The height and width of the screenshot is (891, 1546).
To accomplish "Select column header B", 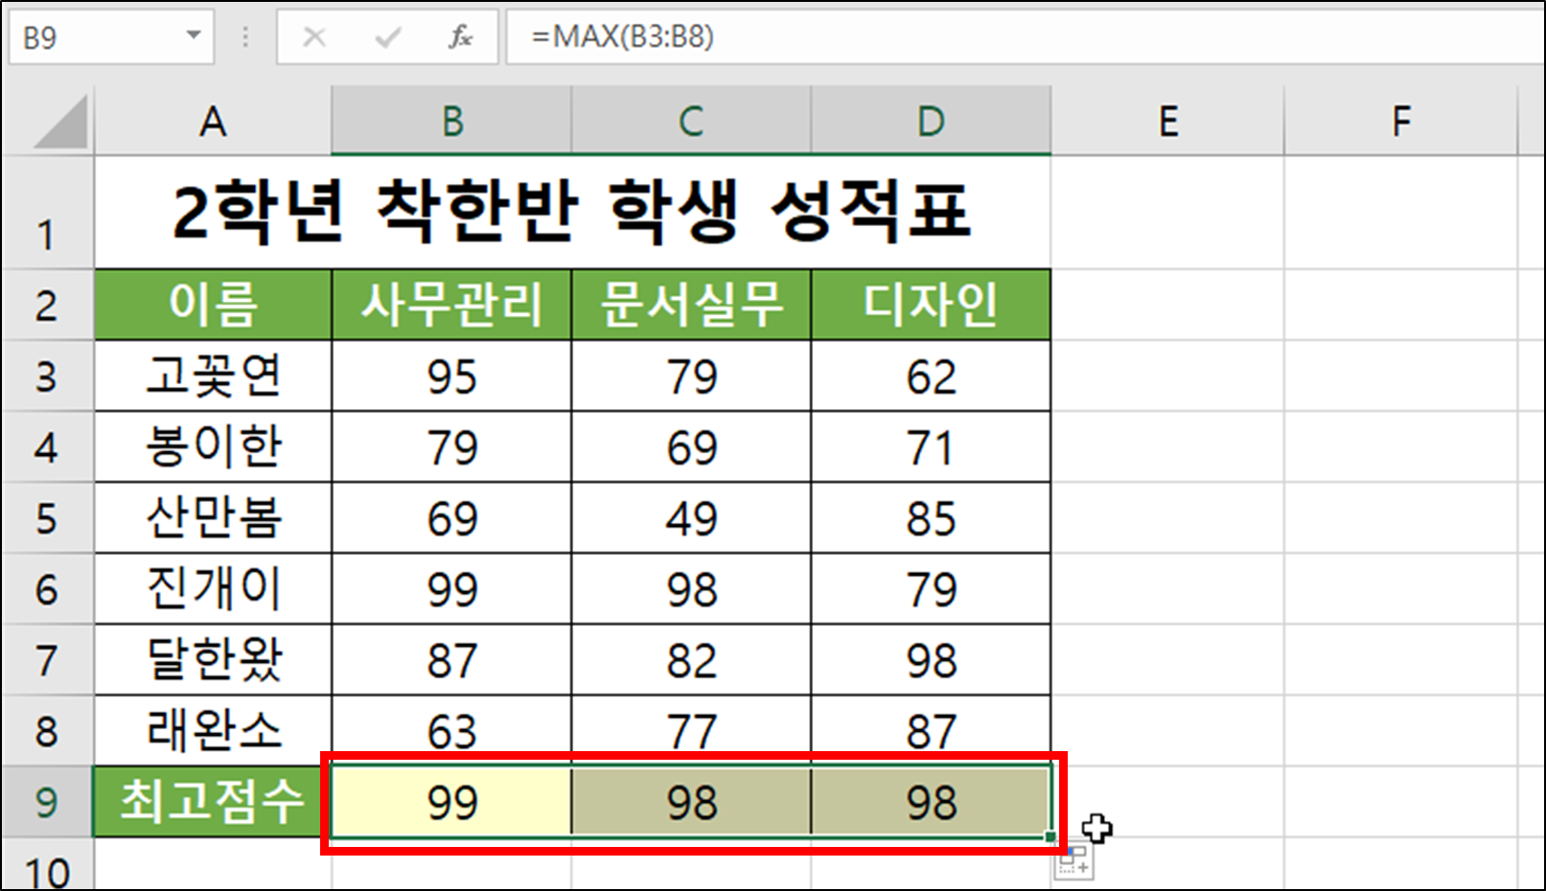I will pos(450,121).
